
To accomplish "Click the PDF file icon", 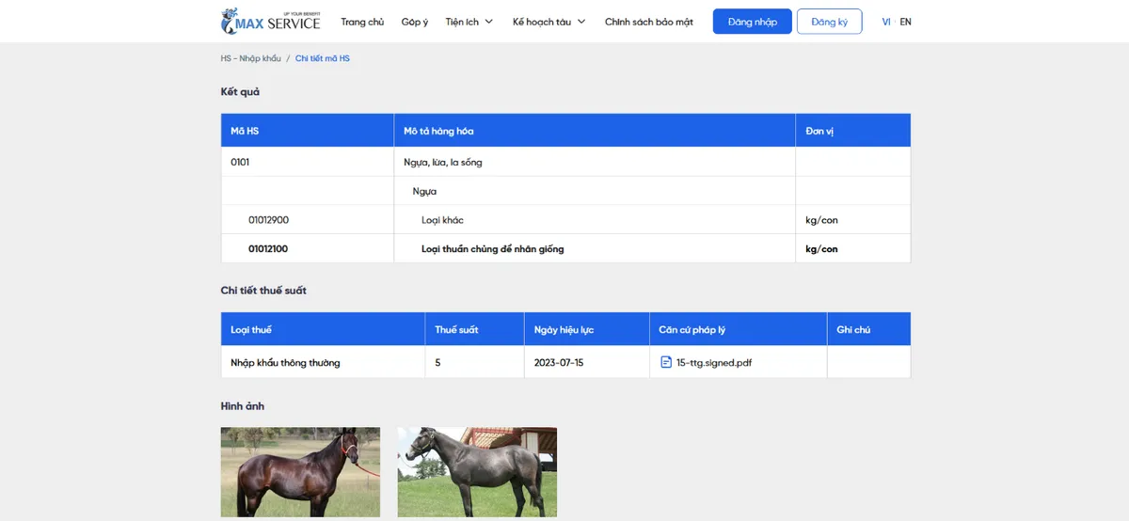I will tap(666, 362).
